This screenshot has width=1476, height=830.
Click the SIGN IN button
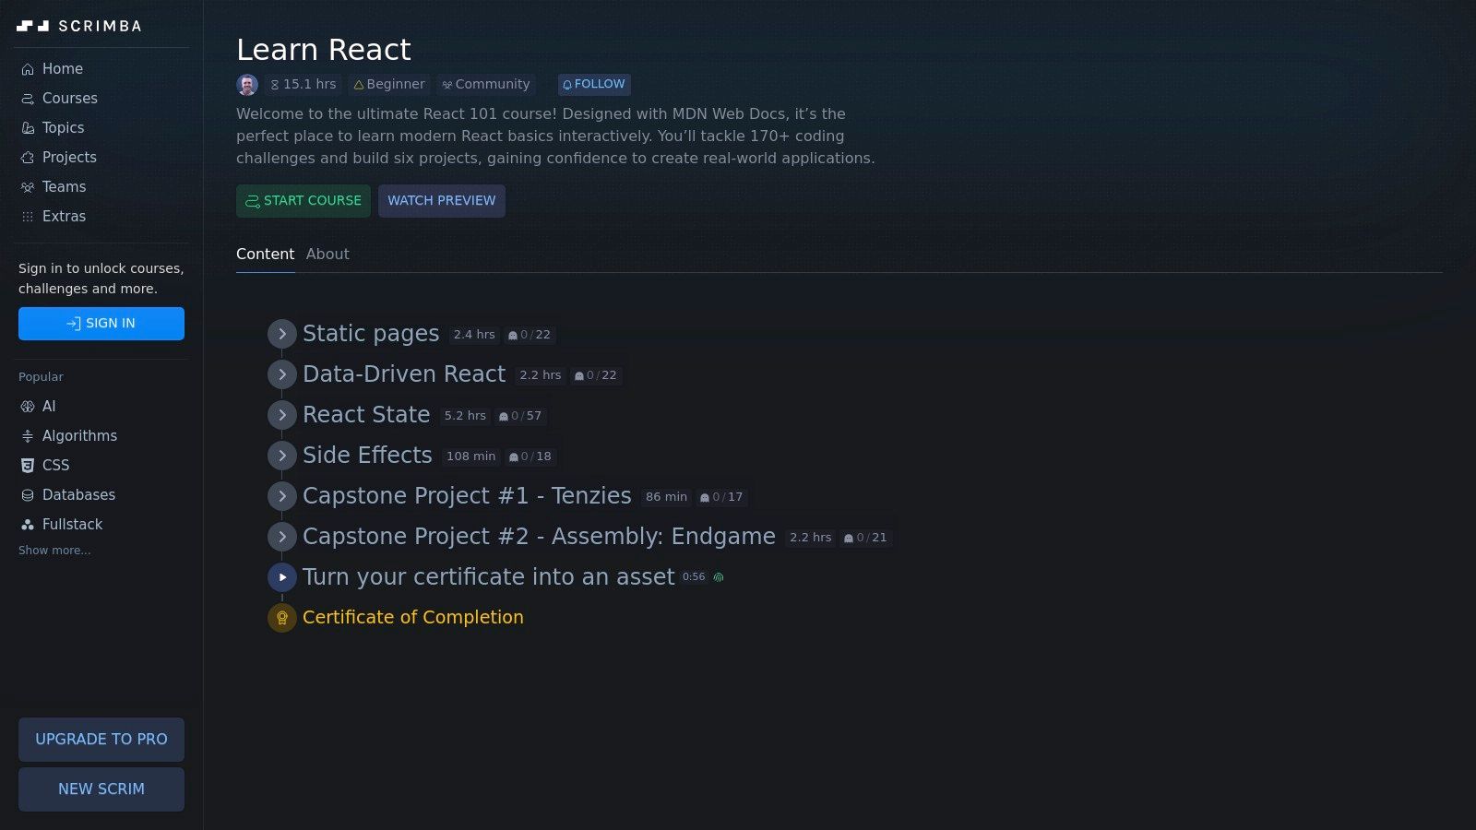(101, 324)
